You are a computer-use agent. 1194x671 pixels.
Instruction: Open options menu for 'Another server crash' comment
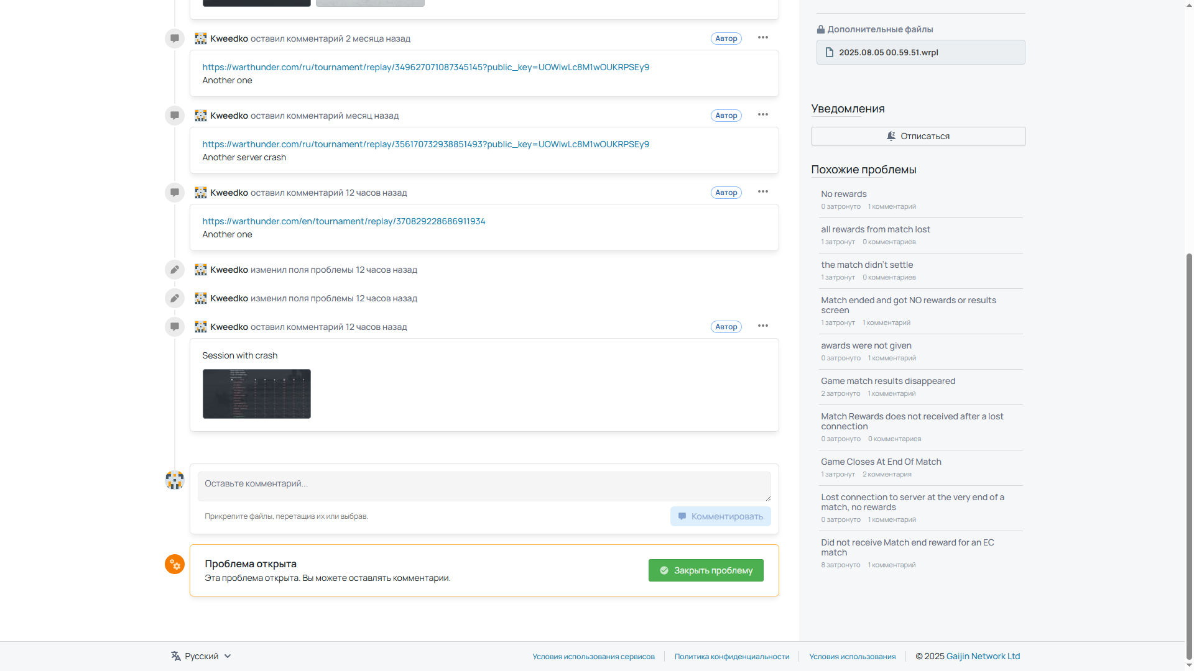pos(762,115)
